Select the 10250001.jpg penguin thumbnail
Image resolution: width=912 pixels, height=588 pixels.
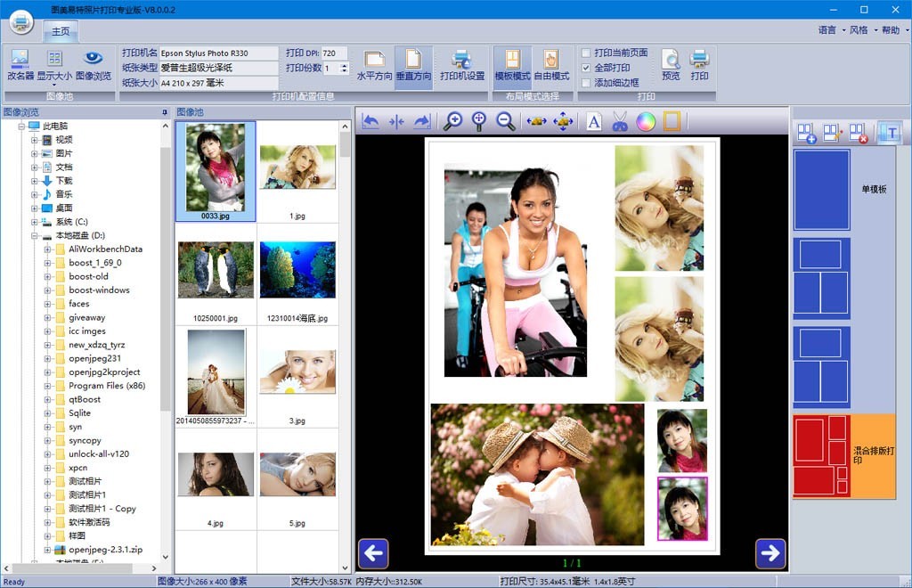coord(216,274)
